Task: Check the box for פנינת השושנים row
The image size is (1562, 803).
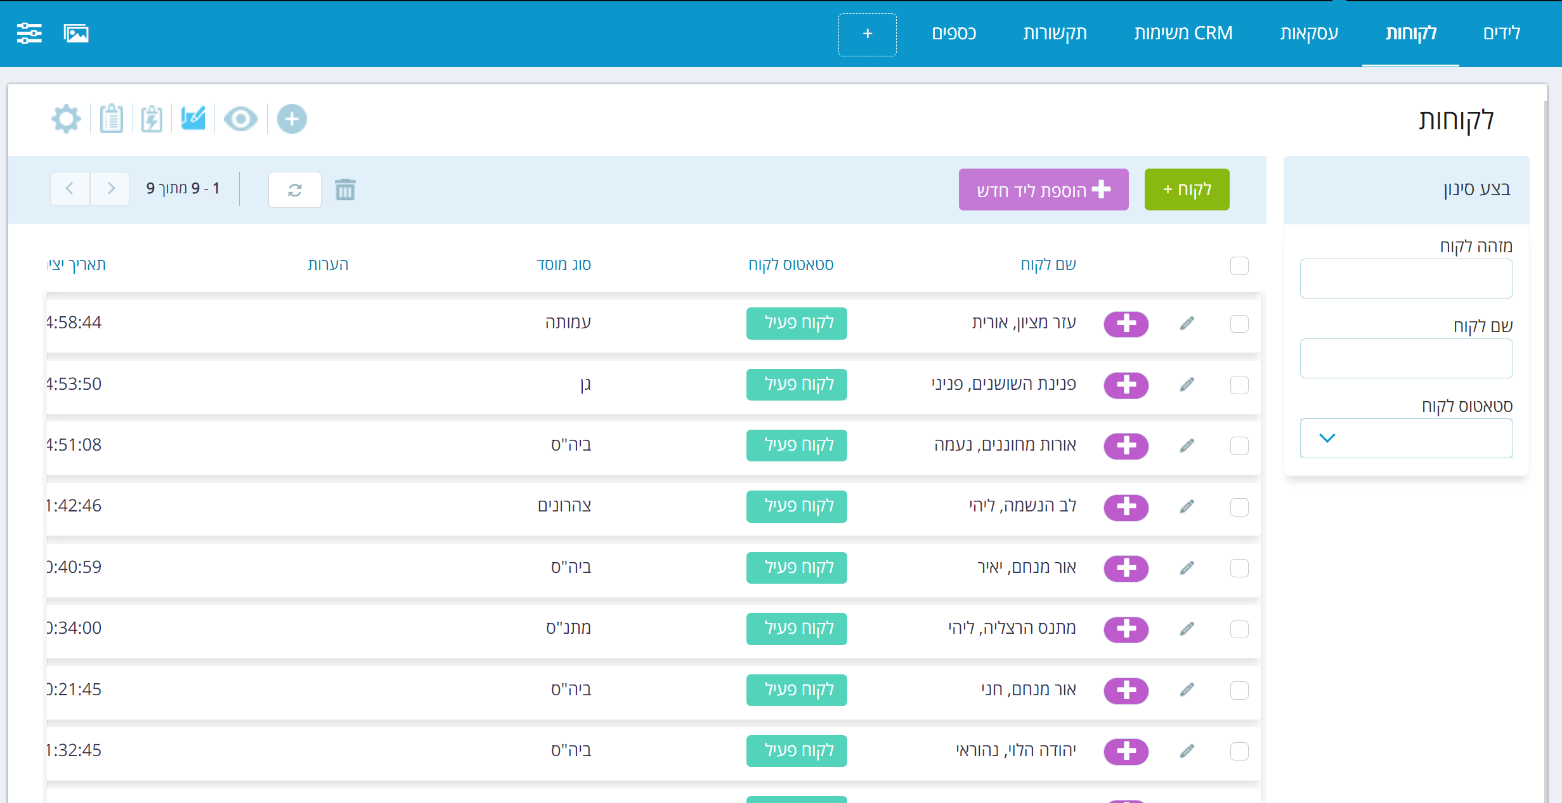Action: click(x=1239, y=385)
